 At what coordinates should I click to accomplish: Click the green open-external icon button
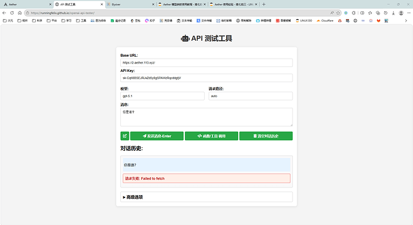coord(125,136)
